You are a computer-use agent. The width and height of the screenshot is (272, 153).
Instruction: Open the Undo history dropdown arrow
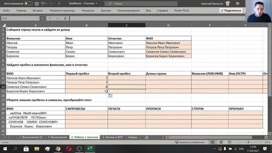click(46, 4)
